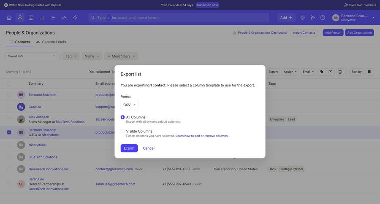This screenshot has height=204, width=380.
Task: Open the Tag filter dropdown
Action: [71, 56]
